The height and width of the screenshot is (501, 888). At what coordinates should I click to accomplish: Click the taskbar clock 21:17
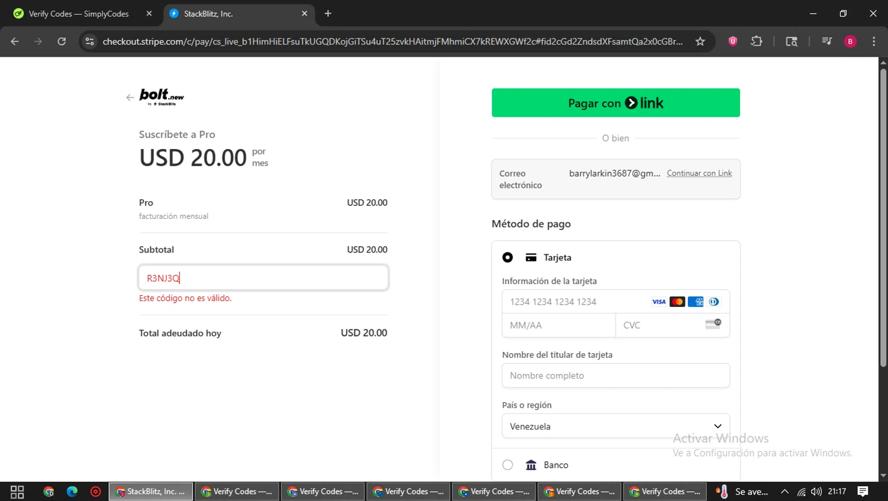(837, 492)
